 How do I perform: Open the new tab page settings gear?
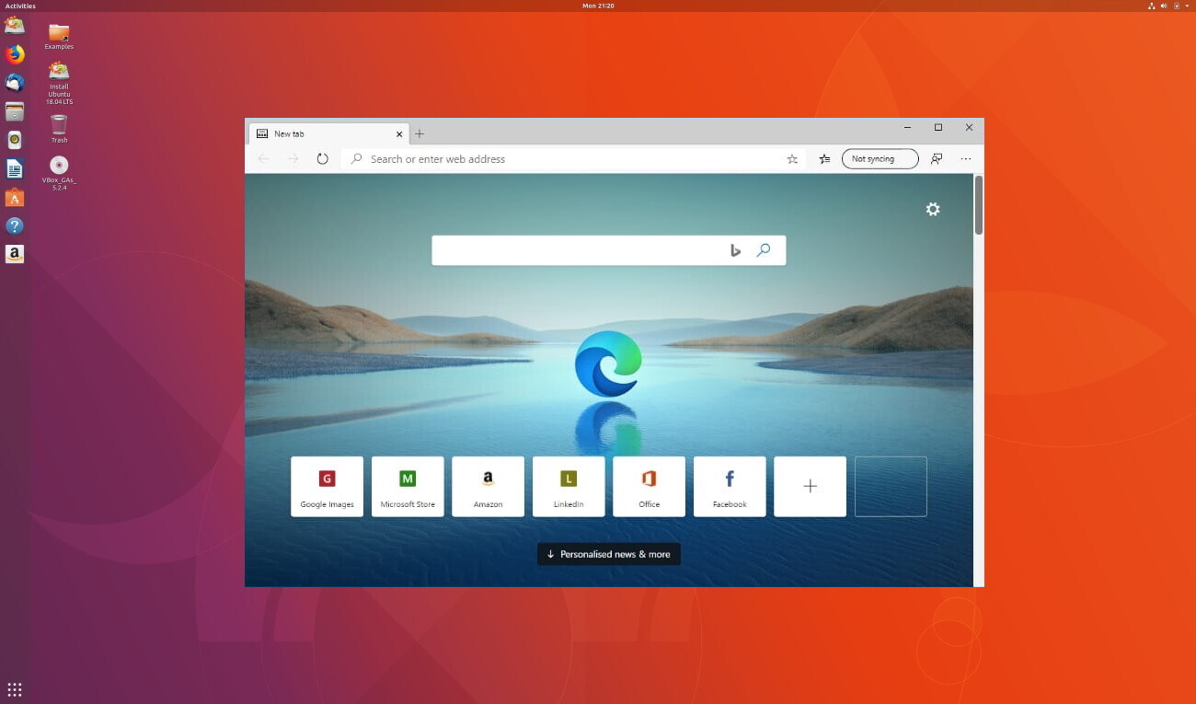(933, 209)
